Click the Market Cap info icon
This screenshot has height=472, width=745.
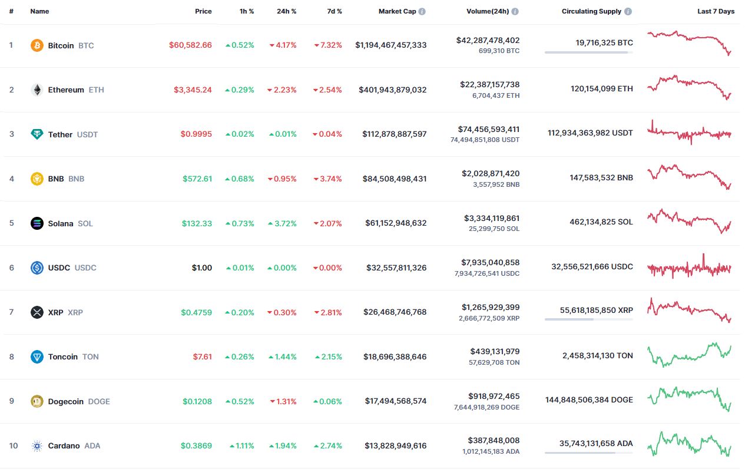(422, 11)
